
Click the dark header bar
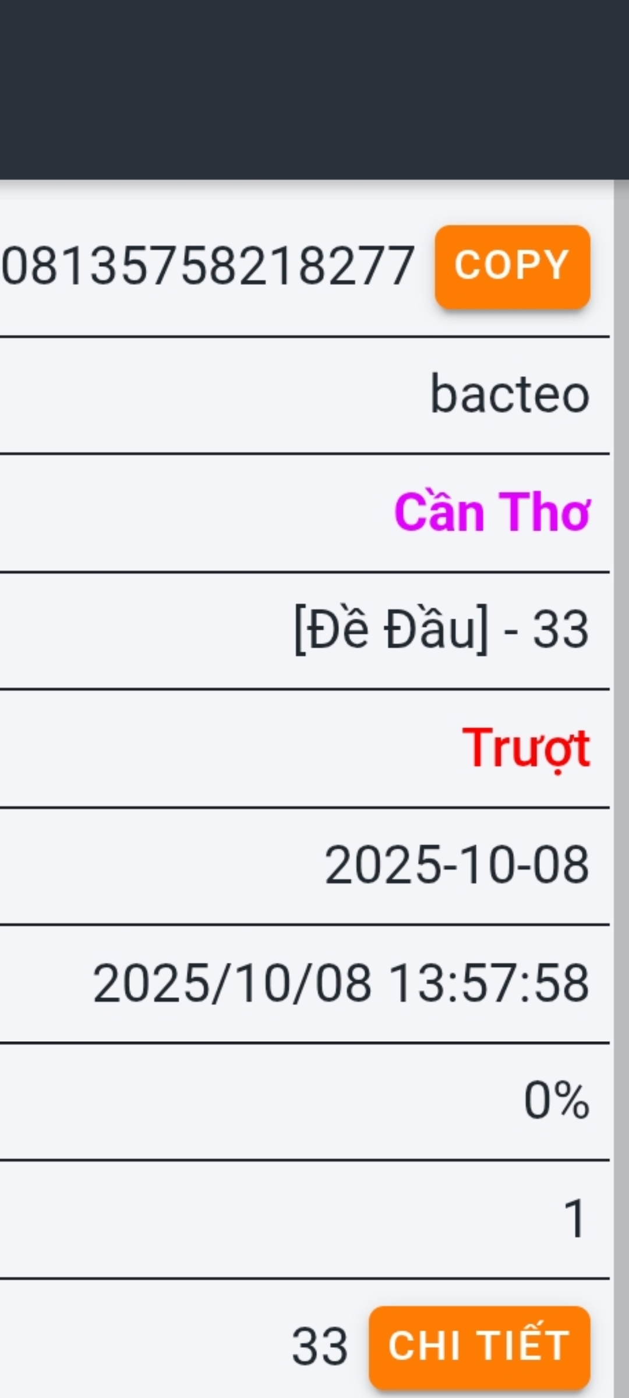[314, 90]
